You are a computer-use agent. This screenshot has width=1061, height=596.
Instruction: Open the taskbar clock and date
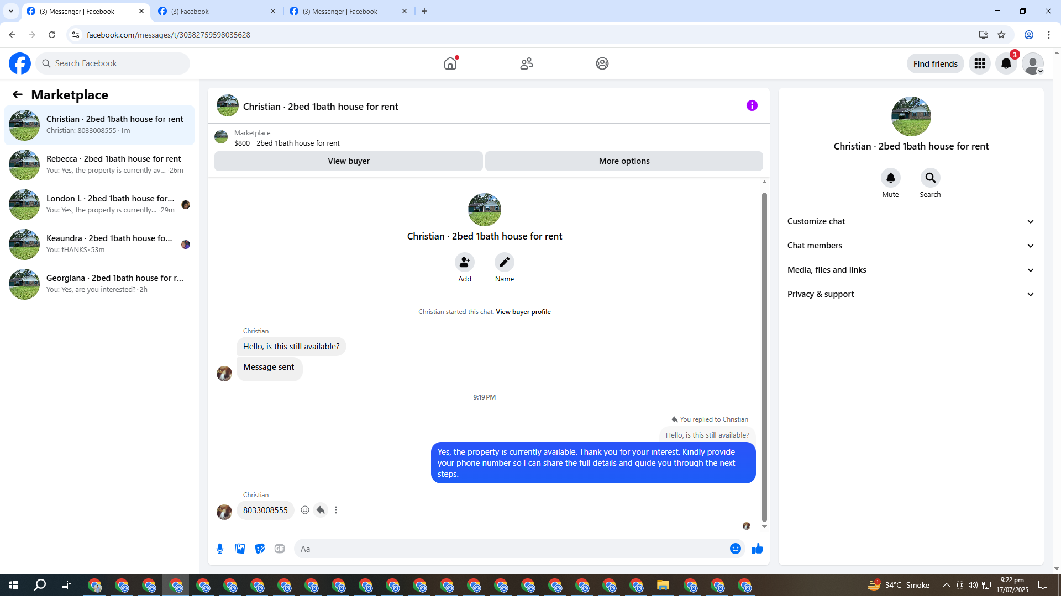[1012, 585]
